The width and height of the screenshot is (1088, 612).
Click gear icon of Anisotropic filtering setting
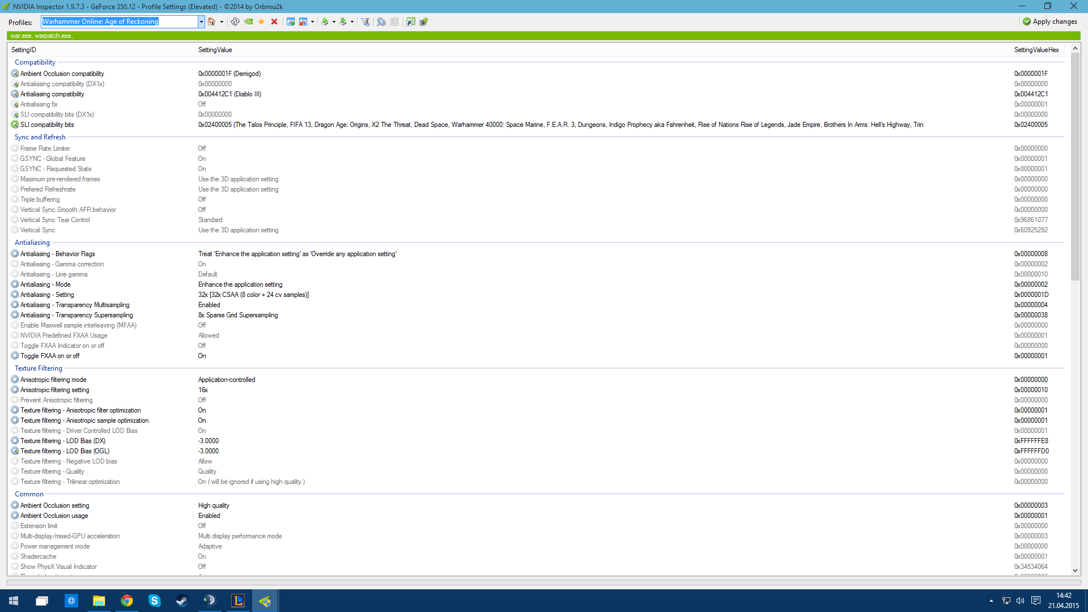pos(15,390)
